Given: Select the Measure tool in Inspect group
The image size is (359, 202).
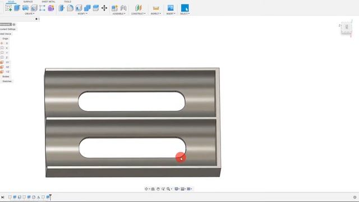Looking at the screenshot, I should [x=156, y=8].
